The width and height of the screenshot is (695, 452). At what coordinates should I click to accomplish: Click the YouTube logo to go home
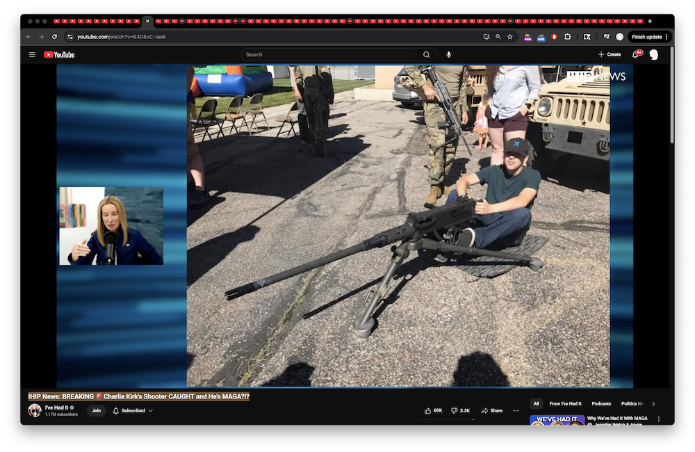pos(59,54)
